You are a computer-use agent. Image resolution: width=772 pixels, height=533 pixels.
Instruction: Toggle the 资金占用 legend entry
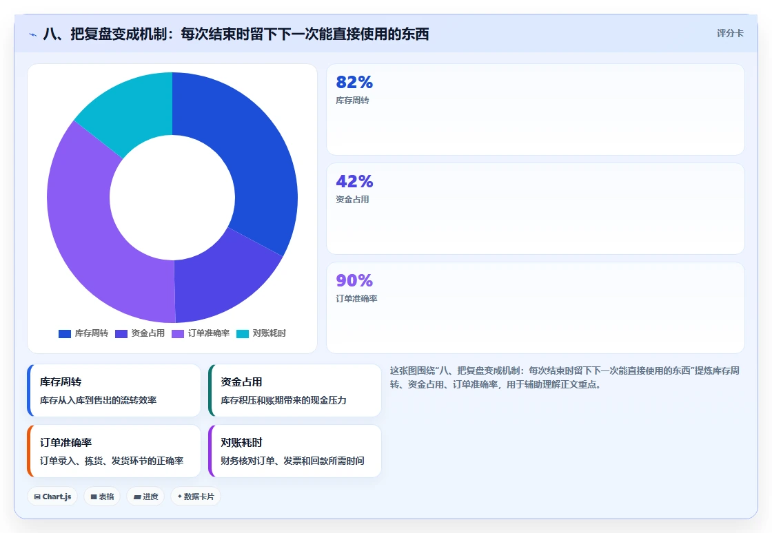(140, 333)
